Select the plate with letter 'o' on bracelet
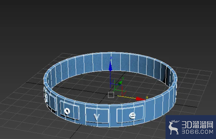The height and width of the screenshot is (139, 216). [x=70, y=110]
